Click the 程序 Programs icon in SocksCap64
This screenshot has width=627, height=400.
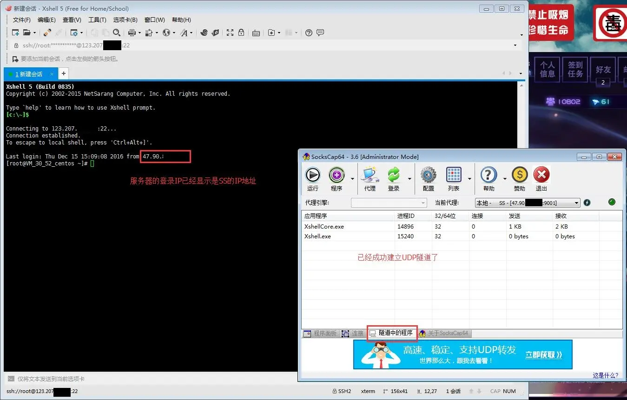coord(337,175)
